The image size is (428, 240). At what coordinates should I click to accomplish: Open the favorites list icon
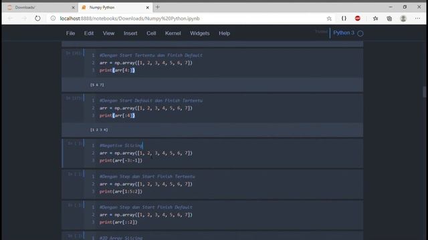click(x=376, y=19)
